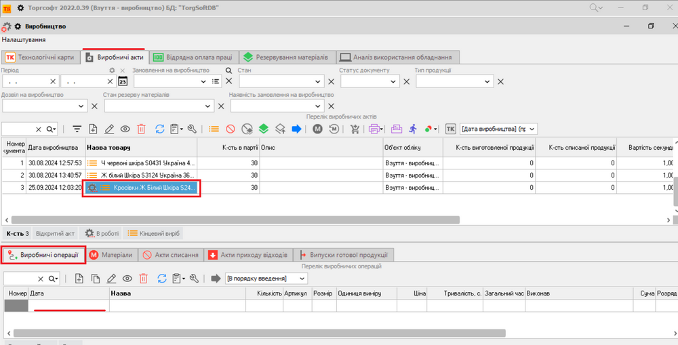This screenshot has height=345, width=678.
Task: Click the red prohibition circle icon in acts toolbar
Action: (x=231, y=129)
